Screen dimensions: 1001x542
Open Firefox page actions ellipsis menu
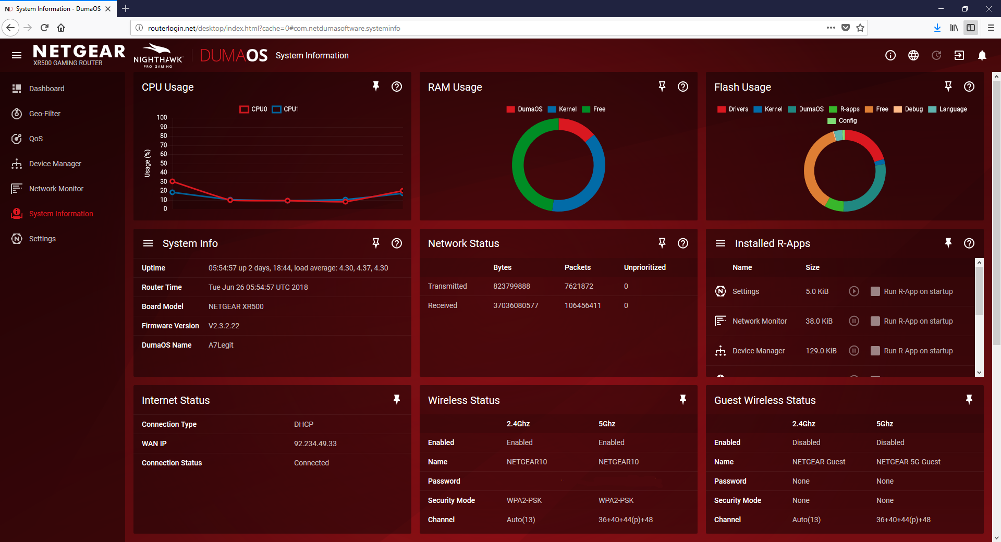(831, 28)
